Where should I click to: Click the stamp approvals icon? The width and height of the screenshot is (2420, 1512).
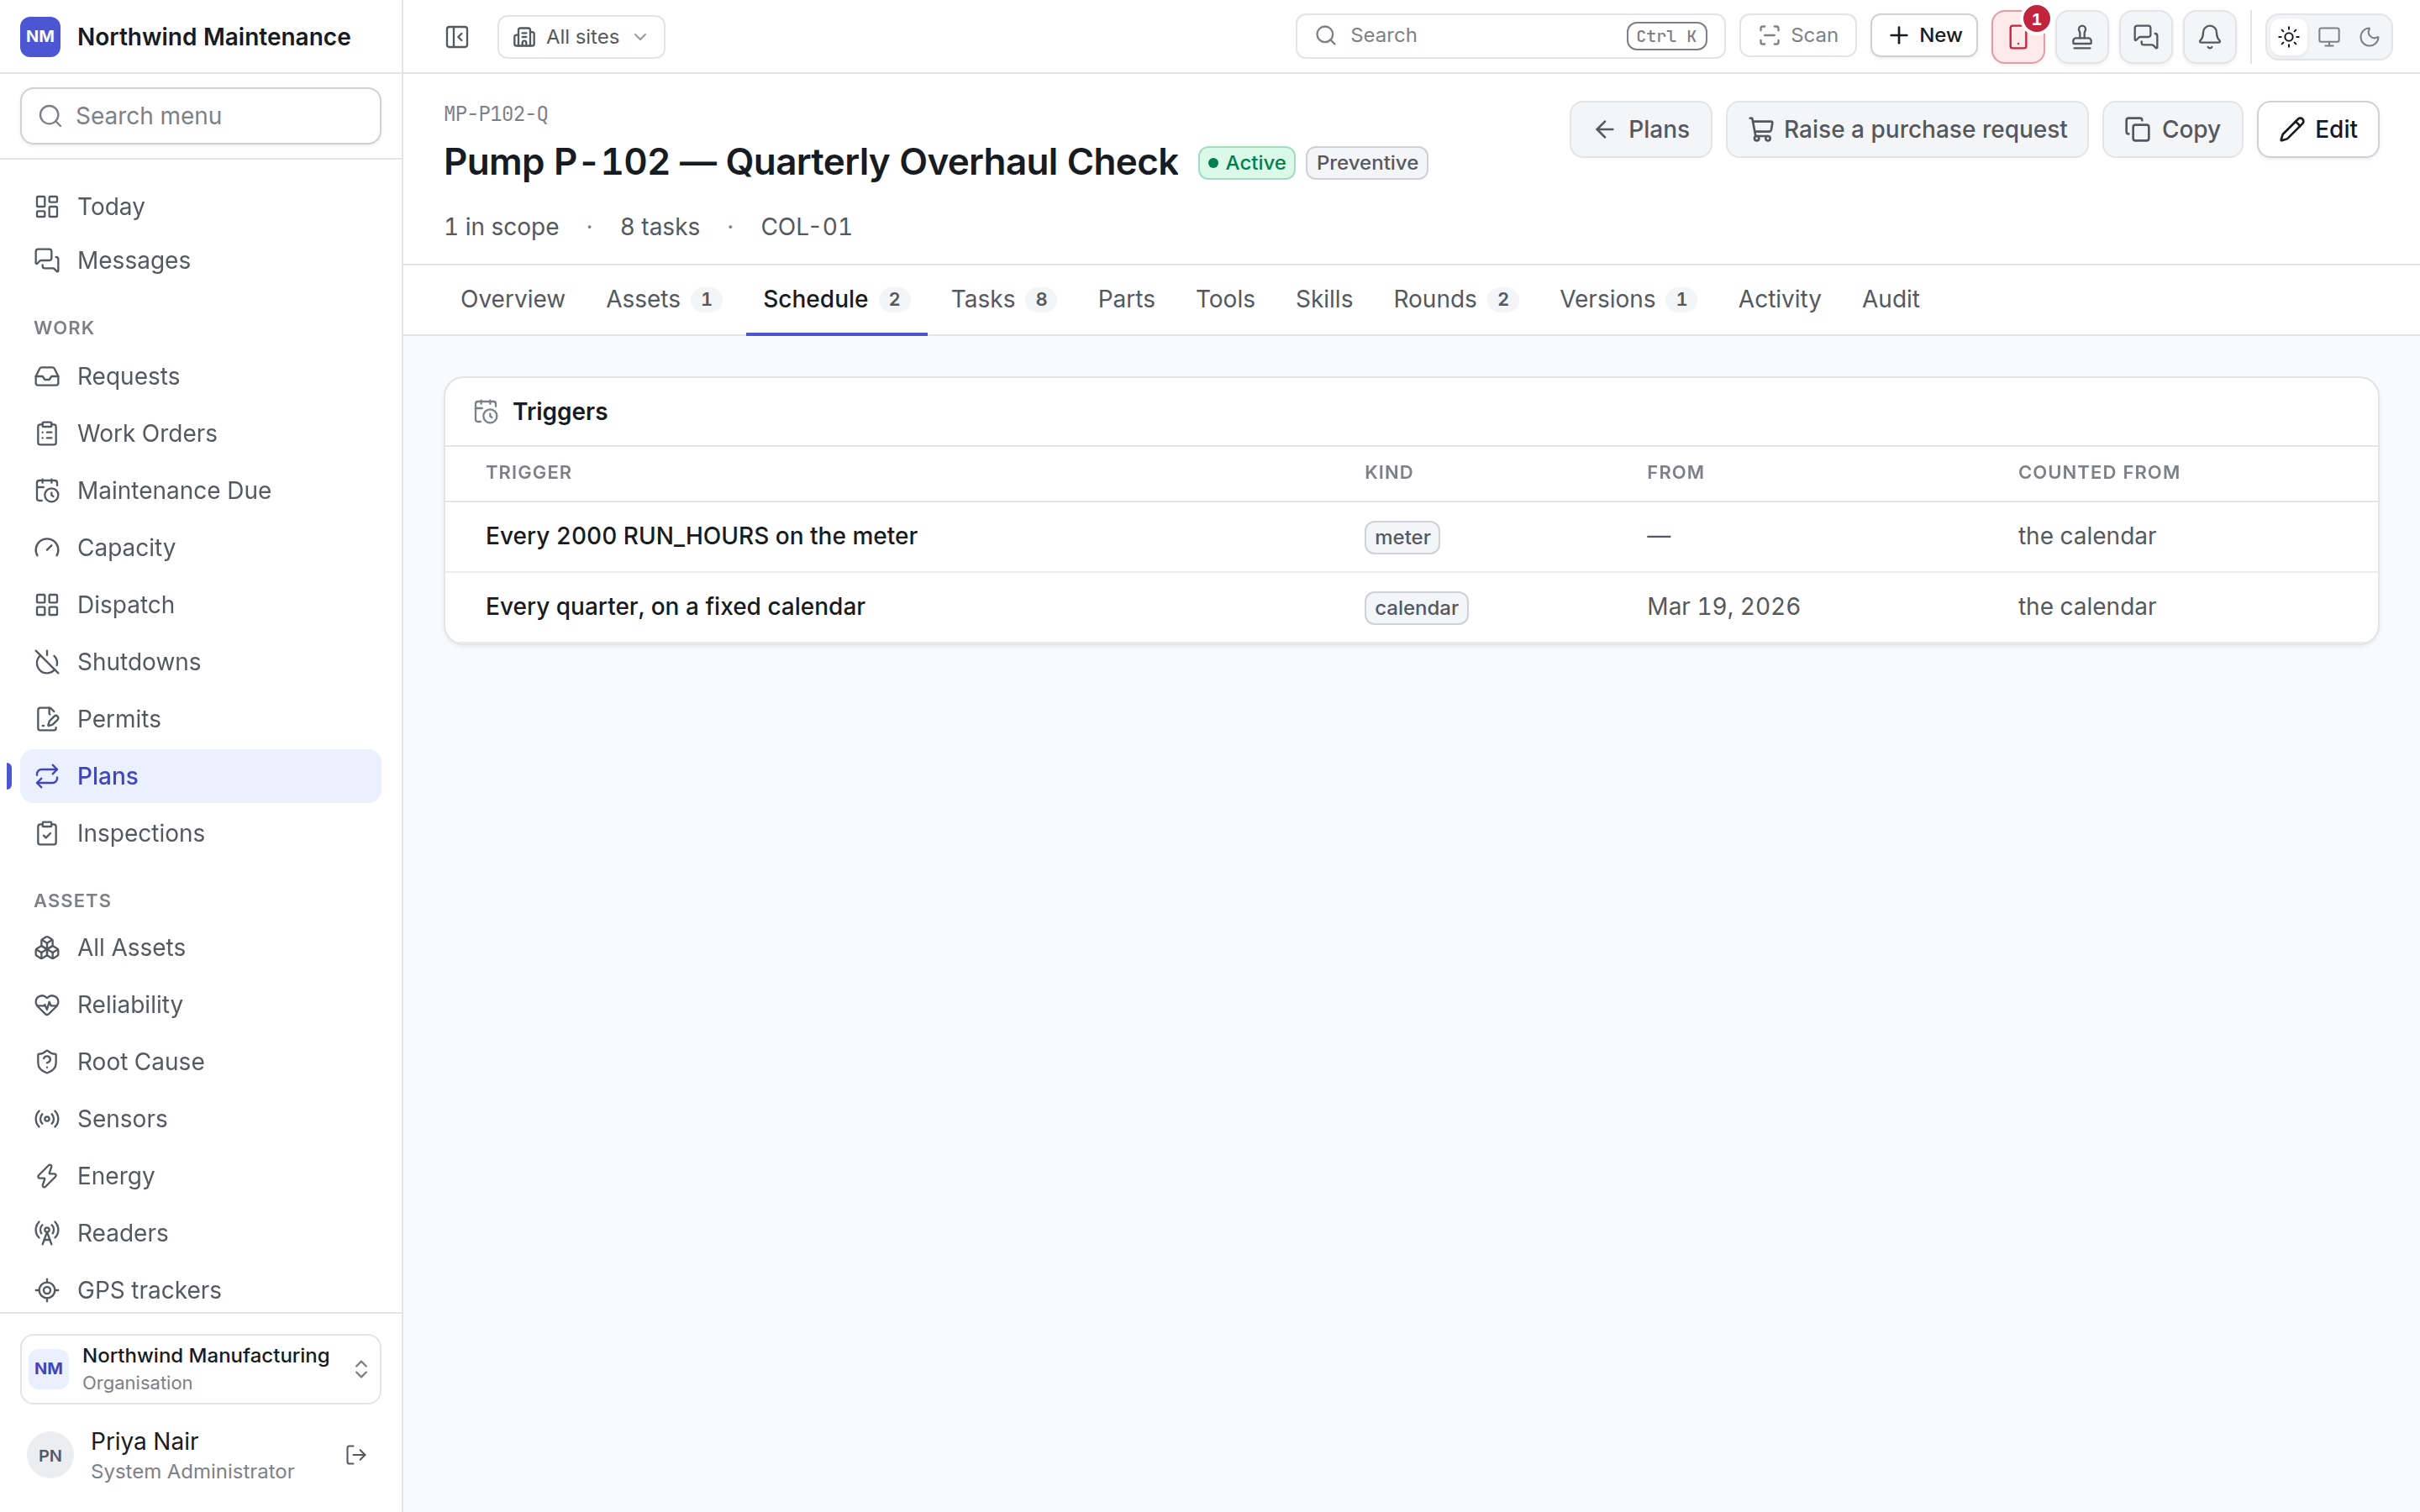(2082, 37)
